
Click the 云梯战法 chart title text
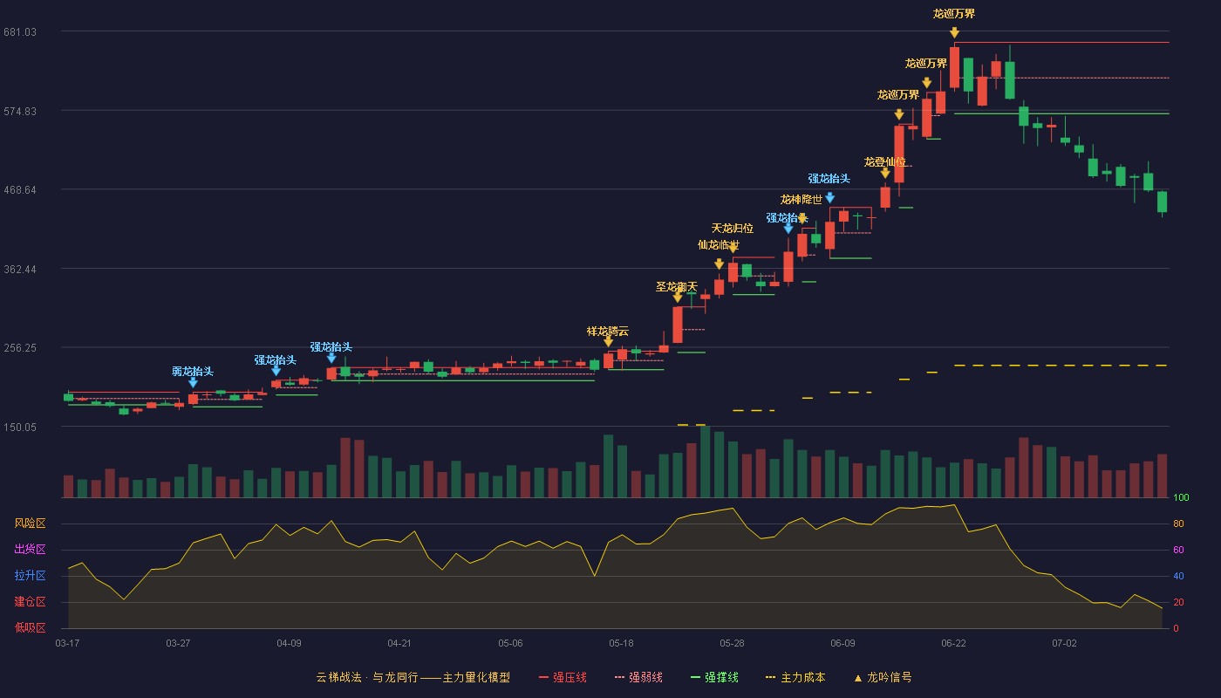tap(413, 677)
